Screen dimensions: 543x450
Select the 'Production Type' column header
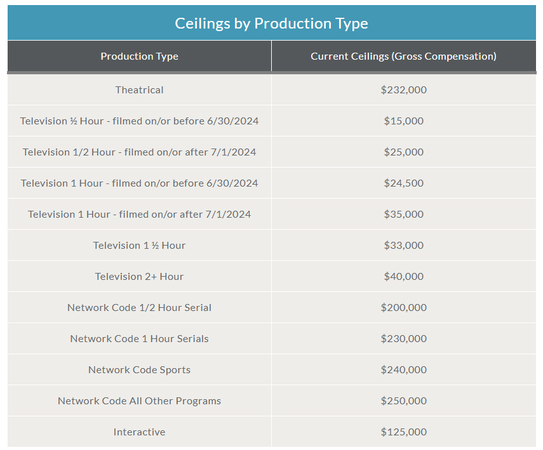tap(139, 56)
